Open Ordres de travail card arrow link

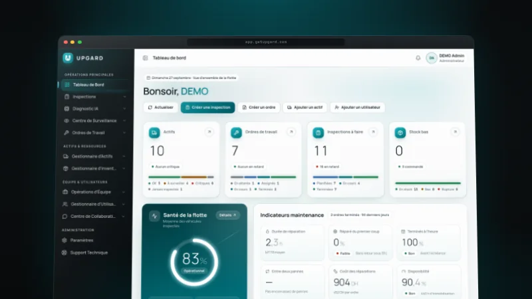click(x=291, y=132)
